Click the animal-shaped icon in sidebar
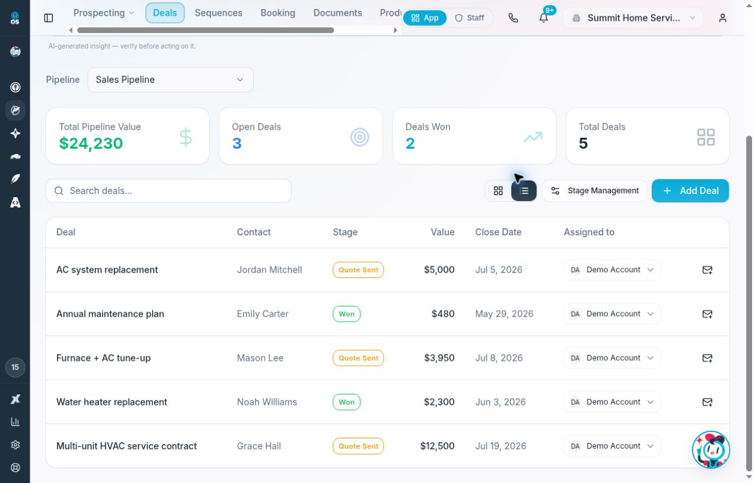The height and width of the screenshot is (483, 754). (x=16, y=156)
